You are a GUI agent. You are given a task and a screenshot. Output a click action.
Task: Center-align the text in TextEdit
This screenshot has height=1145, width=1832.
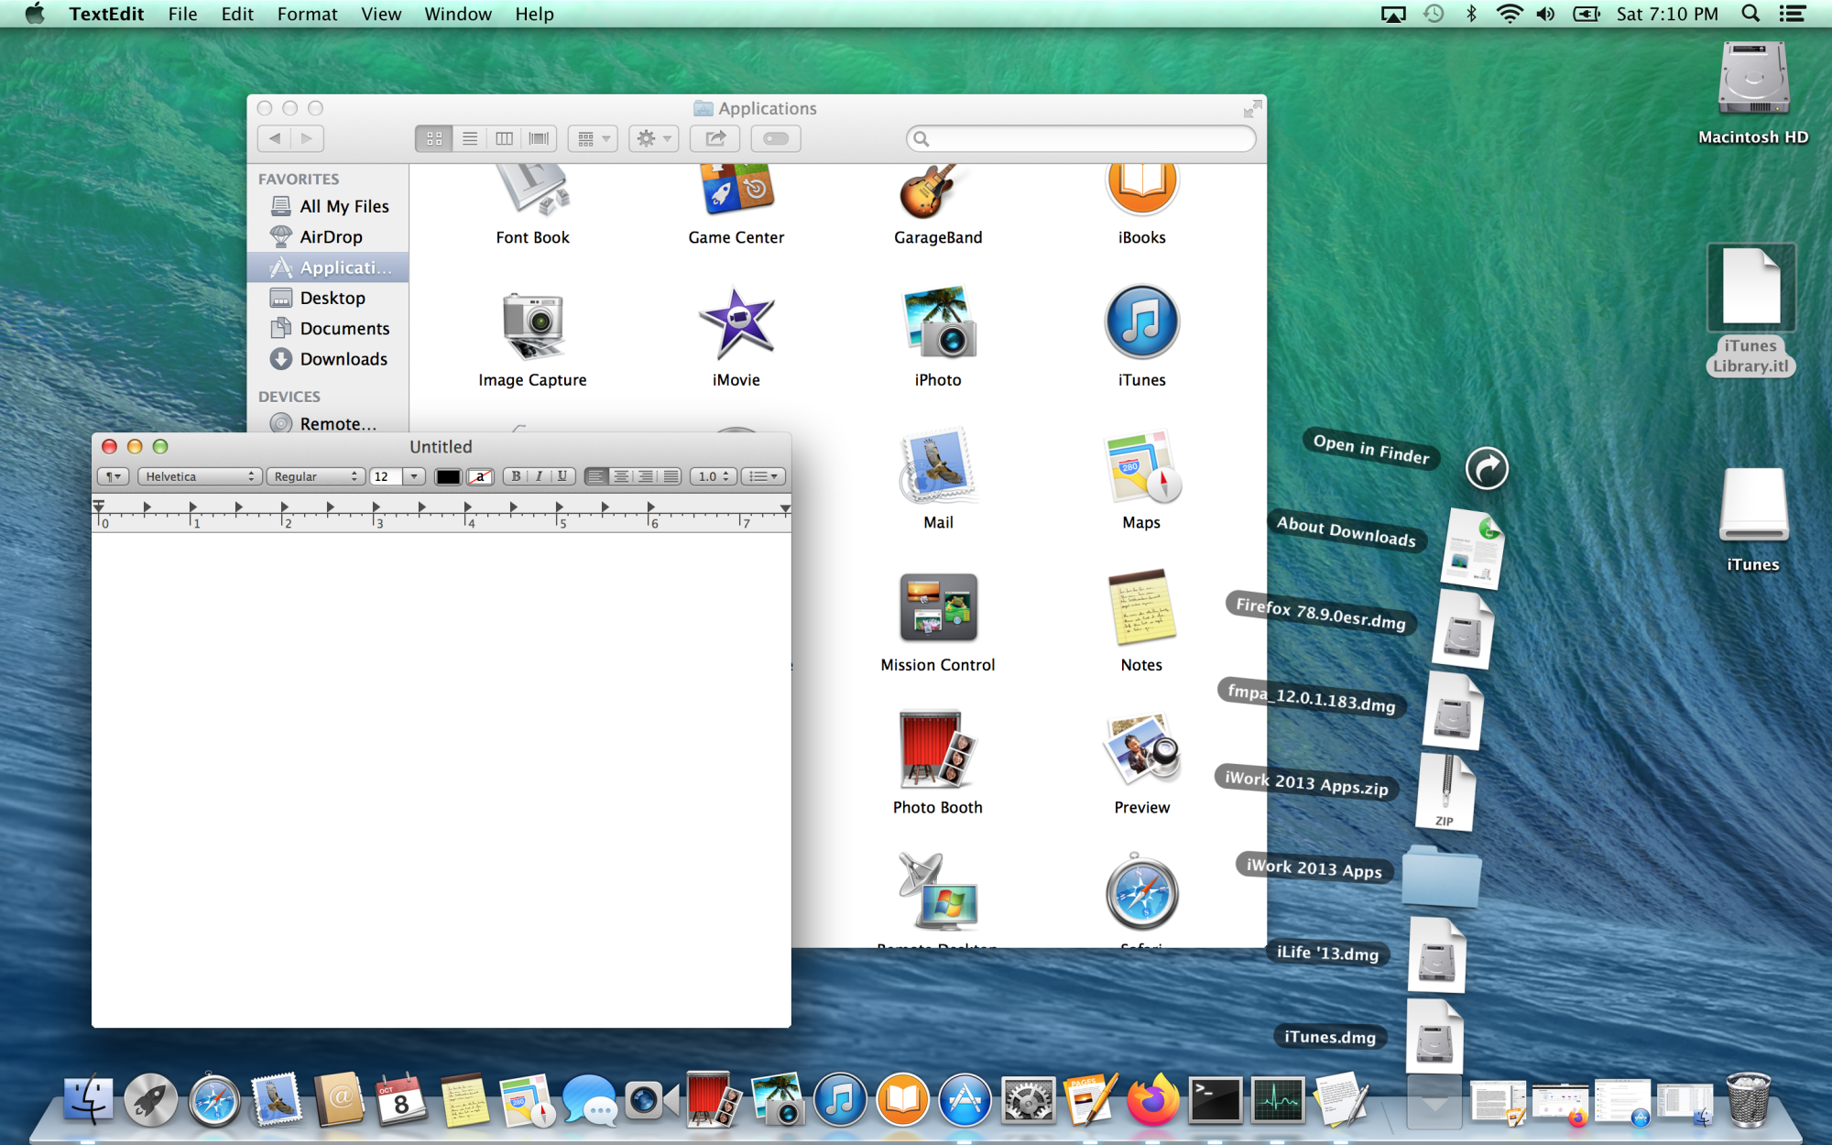point(621,476)
